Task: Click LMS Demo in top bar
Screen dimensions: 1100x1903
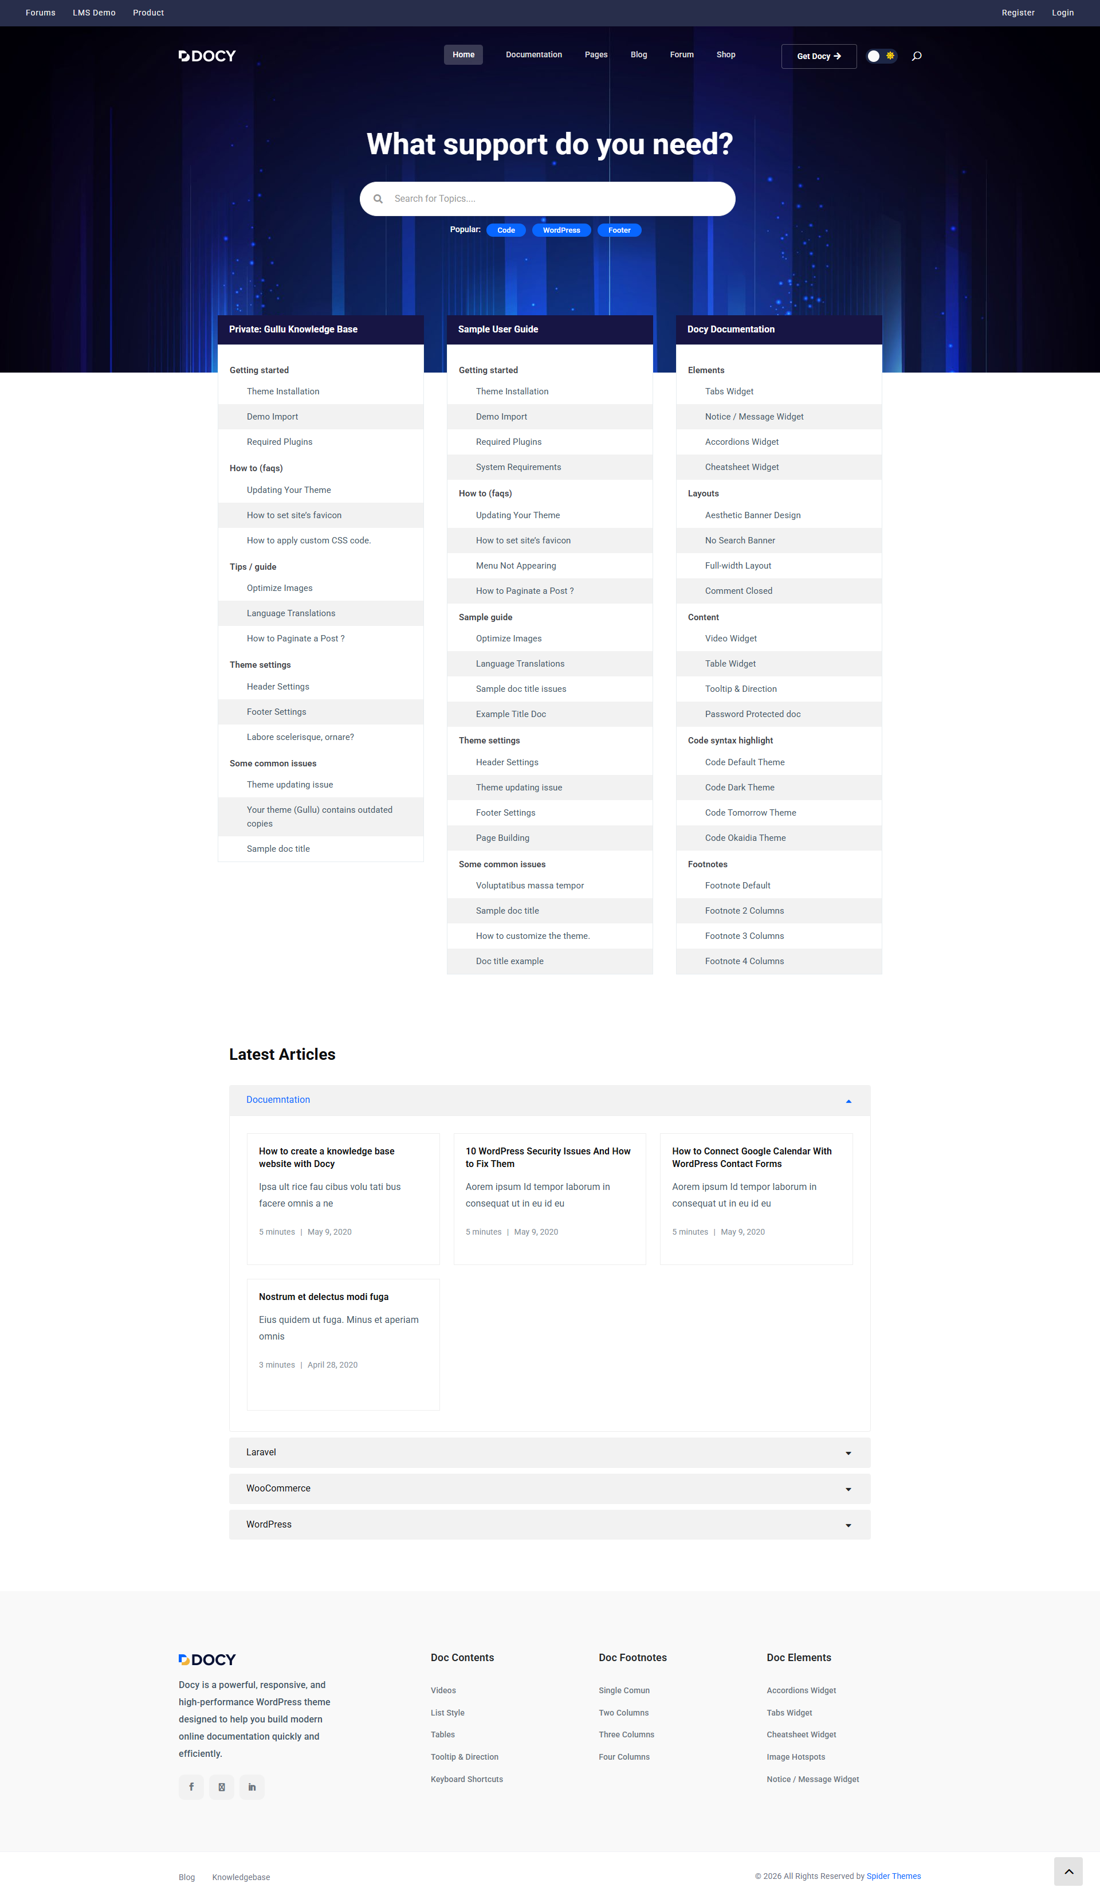Action: [95, 13]
